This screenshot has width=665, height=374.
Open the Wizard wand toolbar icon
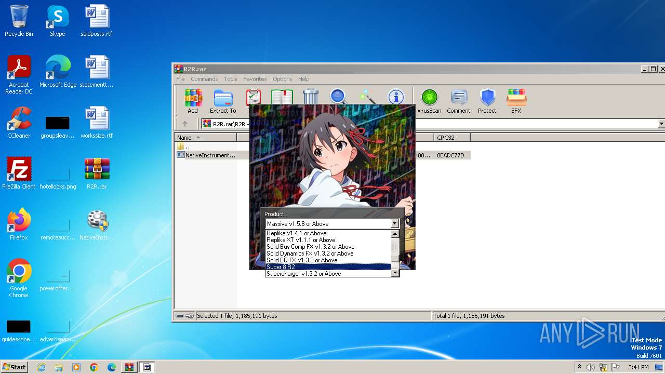[x=367, y=97]
